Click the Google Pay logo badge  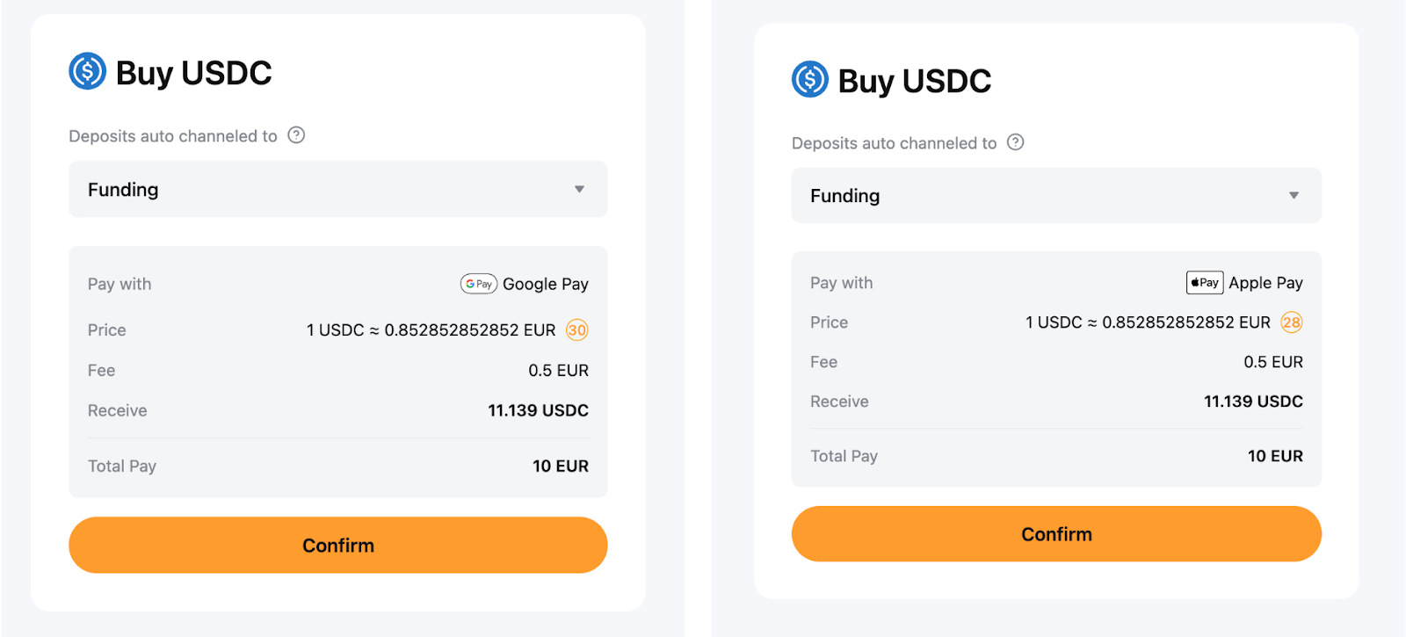[x=479, y=284]
